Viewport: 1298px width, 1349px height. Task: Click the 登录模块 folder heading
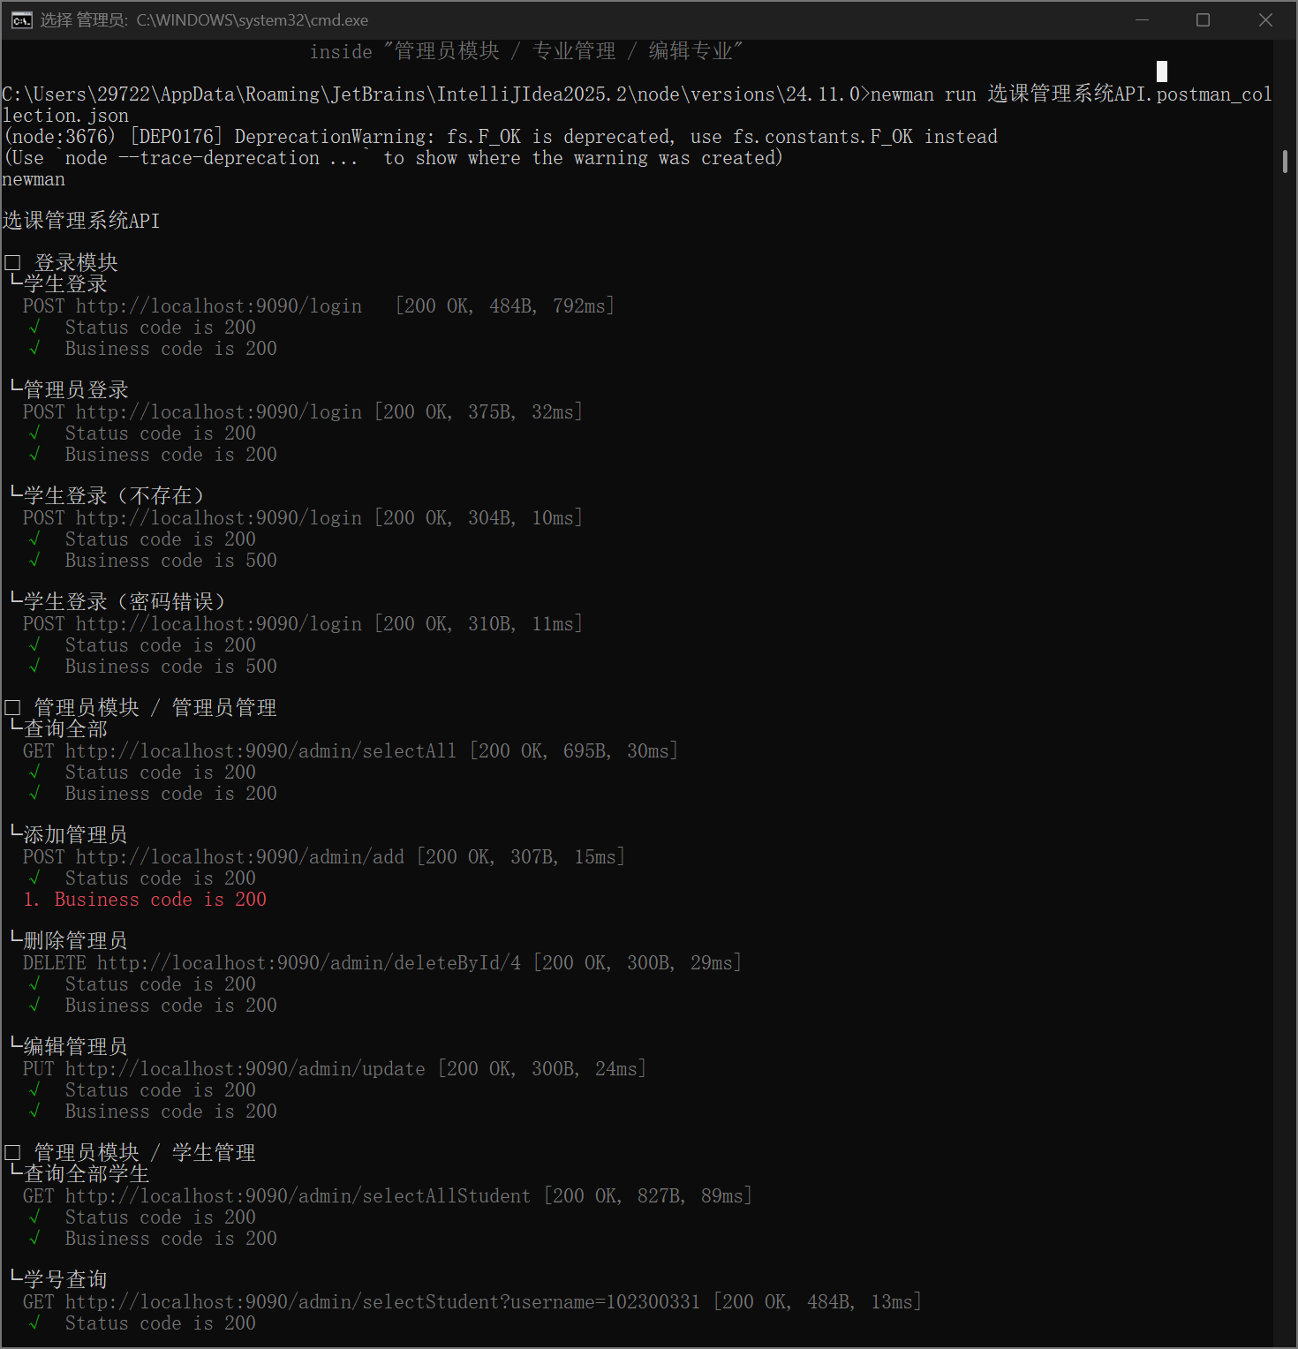(x=76, y=263)
